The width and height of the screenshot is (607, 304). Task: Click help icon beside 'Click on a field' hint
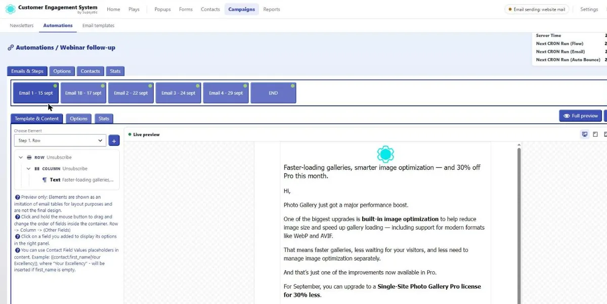(18, 236)
